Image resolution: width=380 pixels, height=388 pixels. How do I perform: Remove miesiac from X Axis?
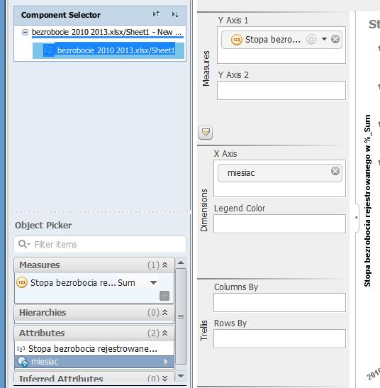click(x=335, y=171)
